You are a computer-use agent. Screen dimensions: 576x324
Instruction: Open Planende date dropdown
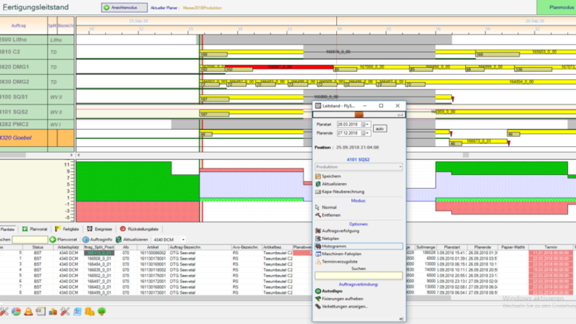pos(367,133)
